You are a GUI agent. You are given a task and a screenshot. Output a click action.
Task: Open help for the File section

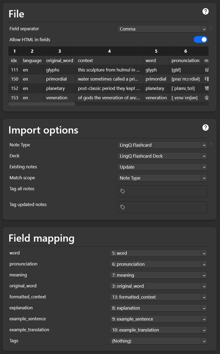pos(205,12)
